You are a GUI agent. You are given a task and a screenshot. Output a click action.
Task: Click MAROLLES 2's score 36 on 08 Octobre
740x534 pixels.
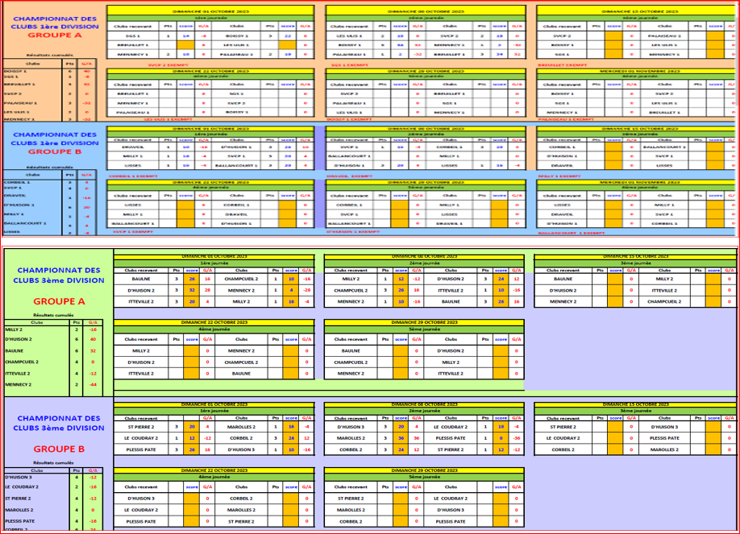point(401,438)
